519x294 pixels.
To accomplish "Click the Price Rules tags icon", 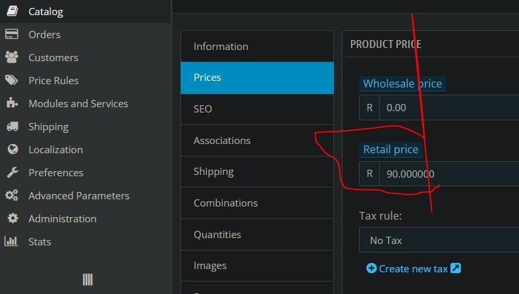I will point(12,80).
